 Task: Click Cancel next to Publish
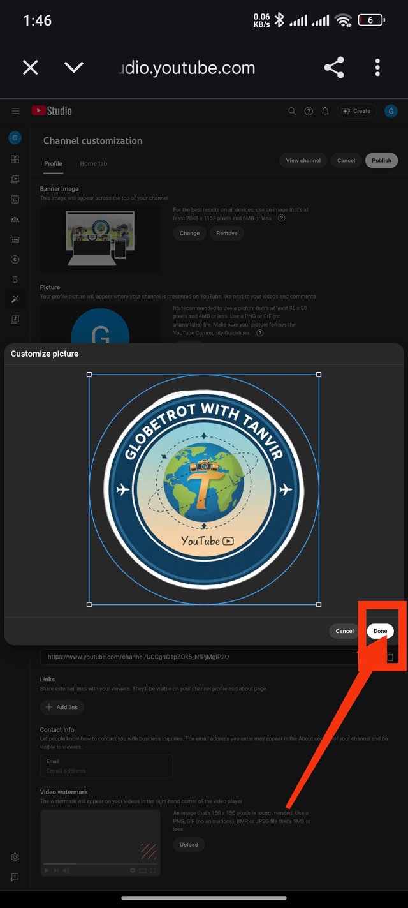[x=346, y=161]
